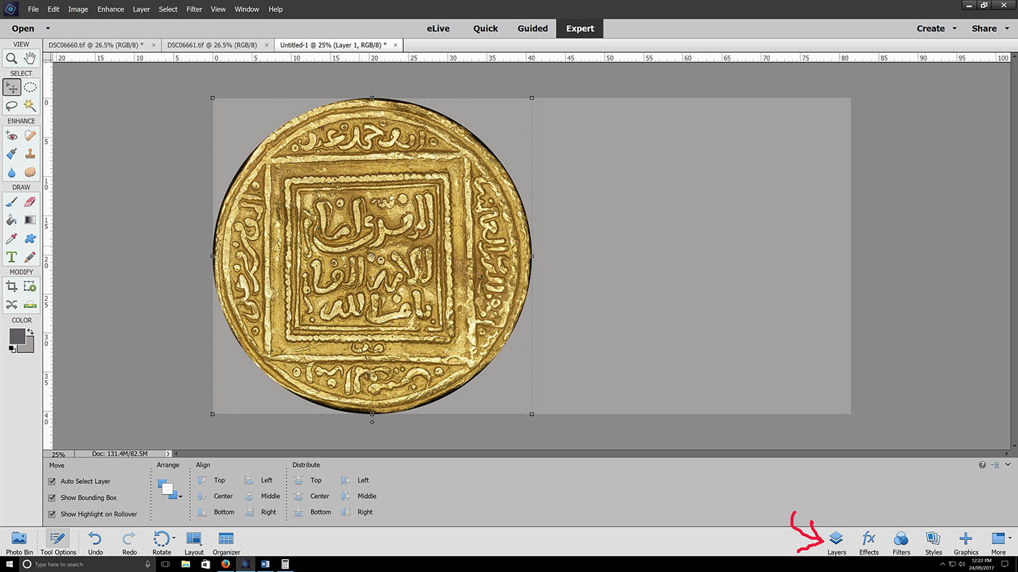This screenshot has height=572, width=1018.
Task: Select the Zoom tool
Action: [x=12, y=59]
